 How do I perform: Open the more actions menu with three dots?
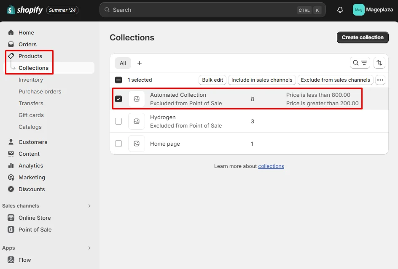[380, 80]
